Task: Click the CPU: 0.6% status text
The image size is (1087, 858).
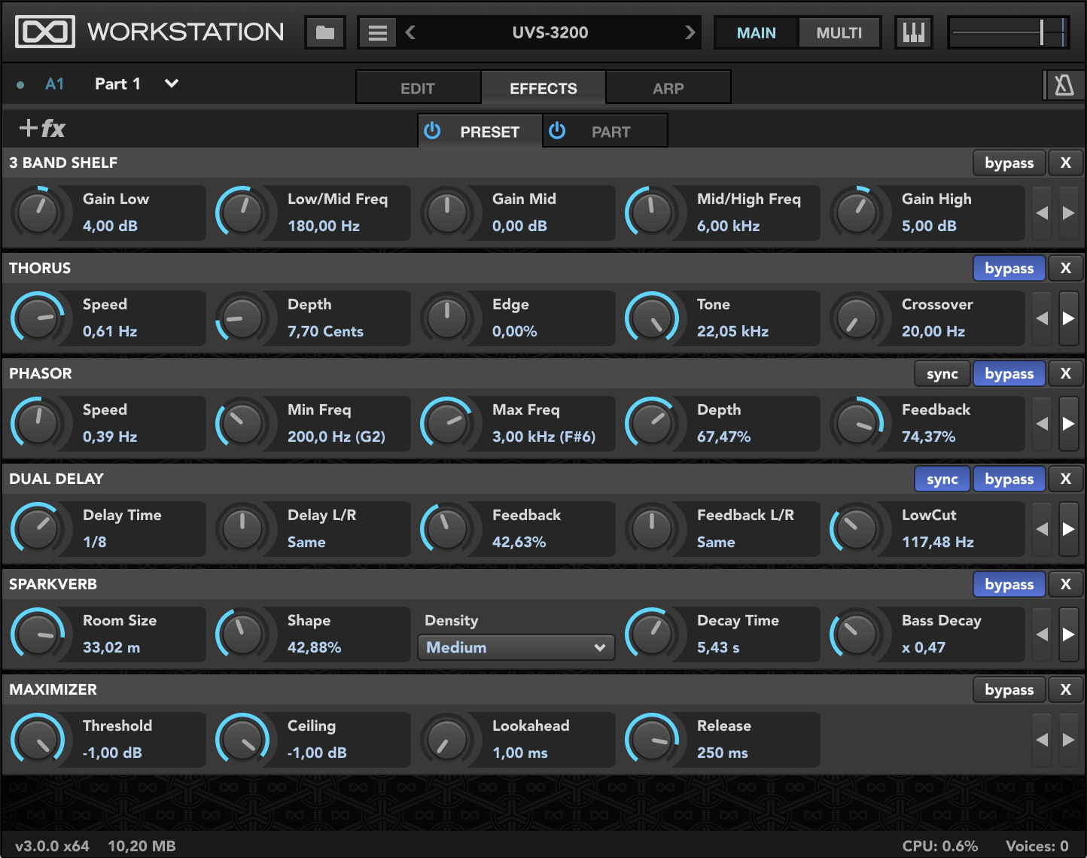Action: [940, 846]
